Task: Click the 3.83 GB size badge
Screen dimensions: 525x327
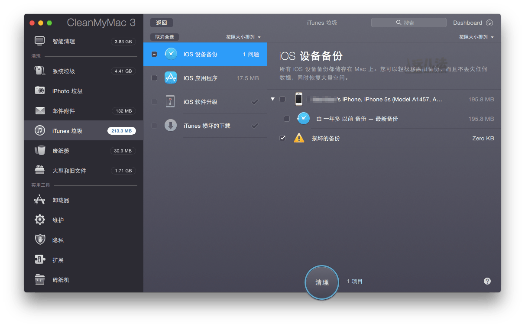Action: [123, 42]
